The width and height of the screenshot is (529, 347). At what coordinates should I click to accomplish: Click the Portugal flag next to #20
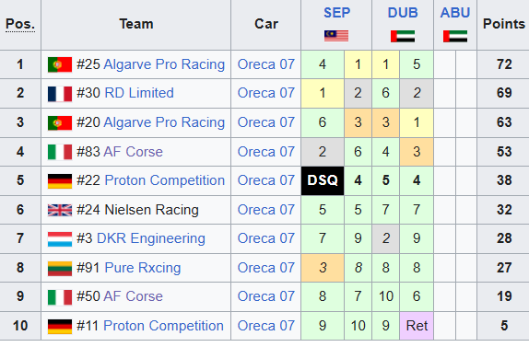[60, 122]
